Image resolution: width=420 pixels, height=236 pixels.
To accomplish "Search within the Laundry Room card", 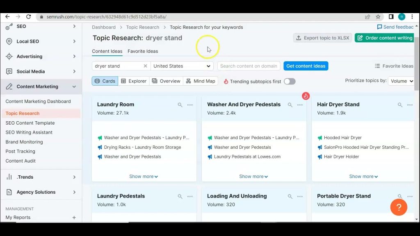I will (x=180, y=105).
